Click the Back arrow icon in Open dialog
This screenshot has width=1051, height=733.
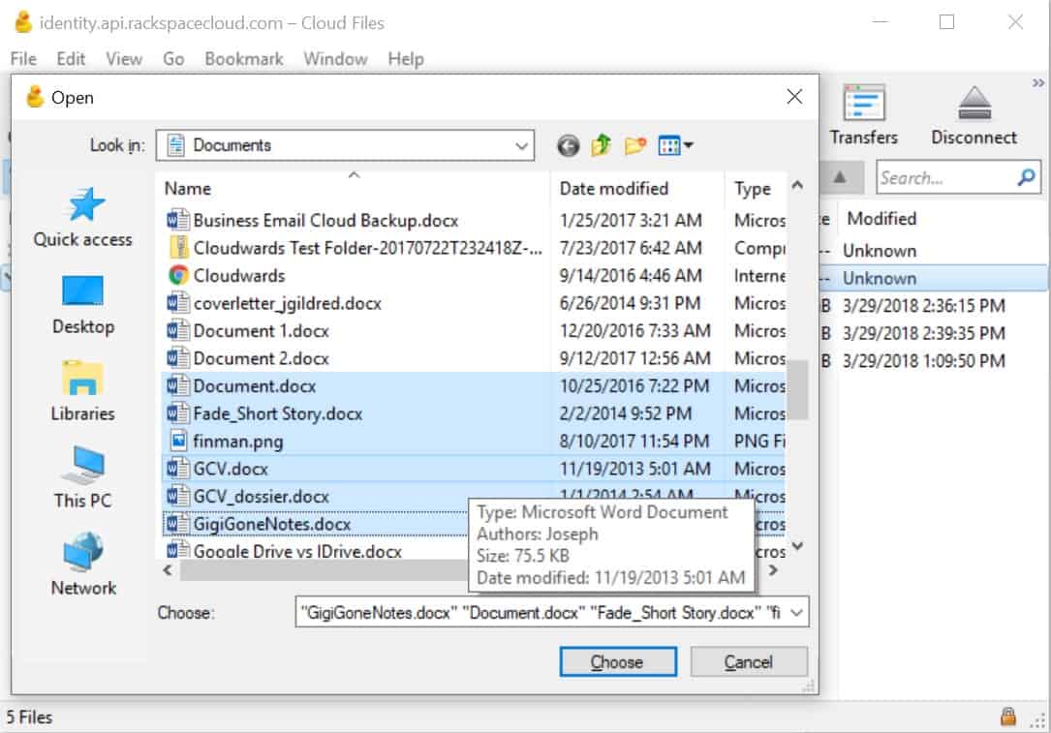568,145
